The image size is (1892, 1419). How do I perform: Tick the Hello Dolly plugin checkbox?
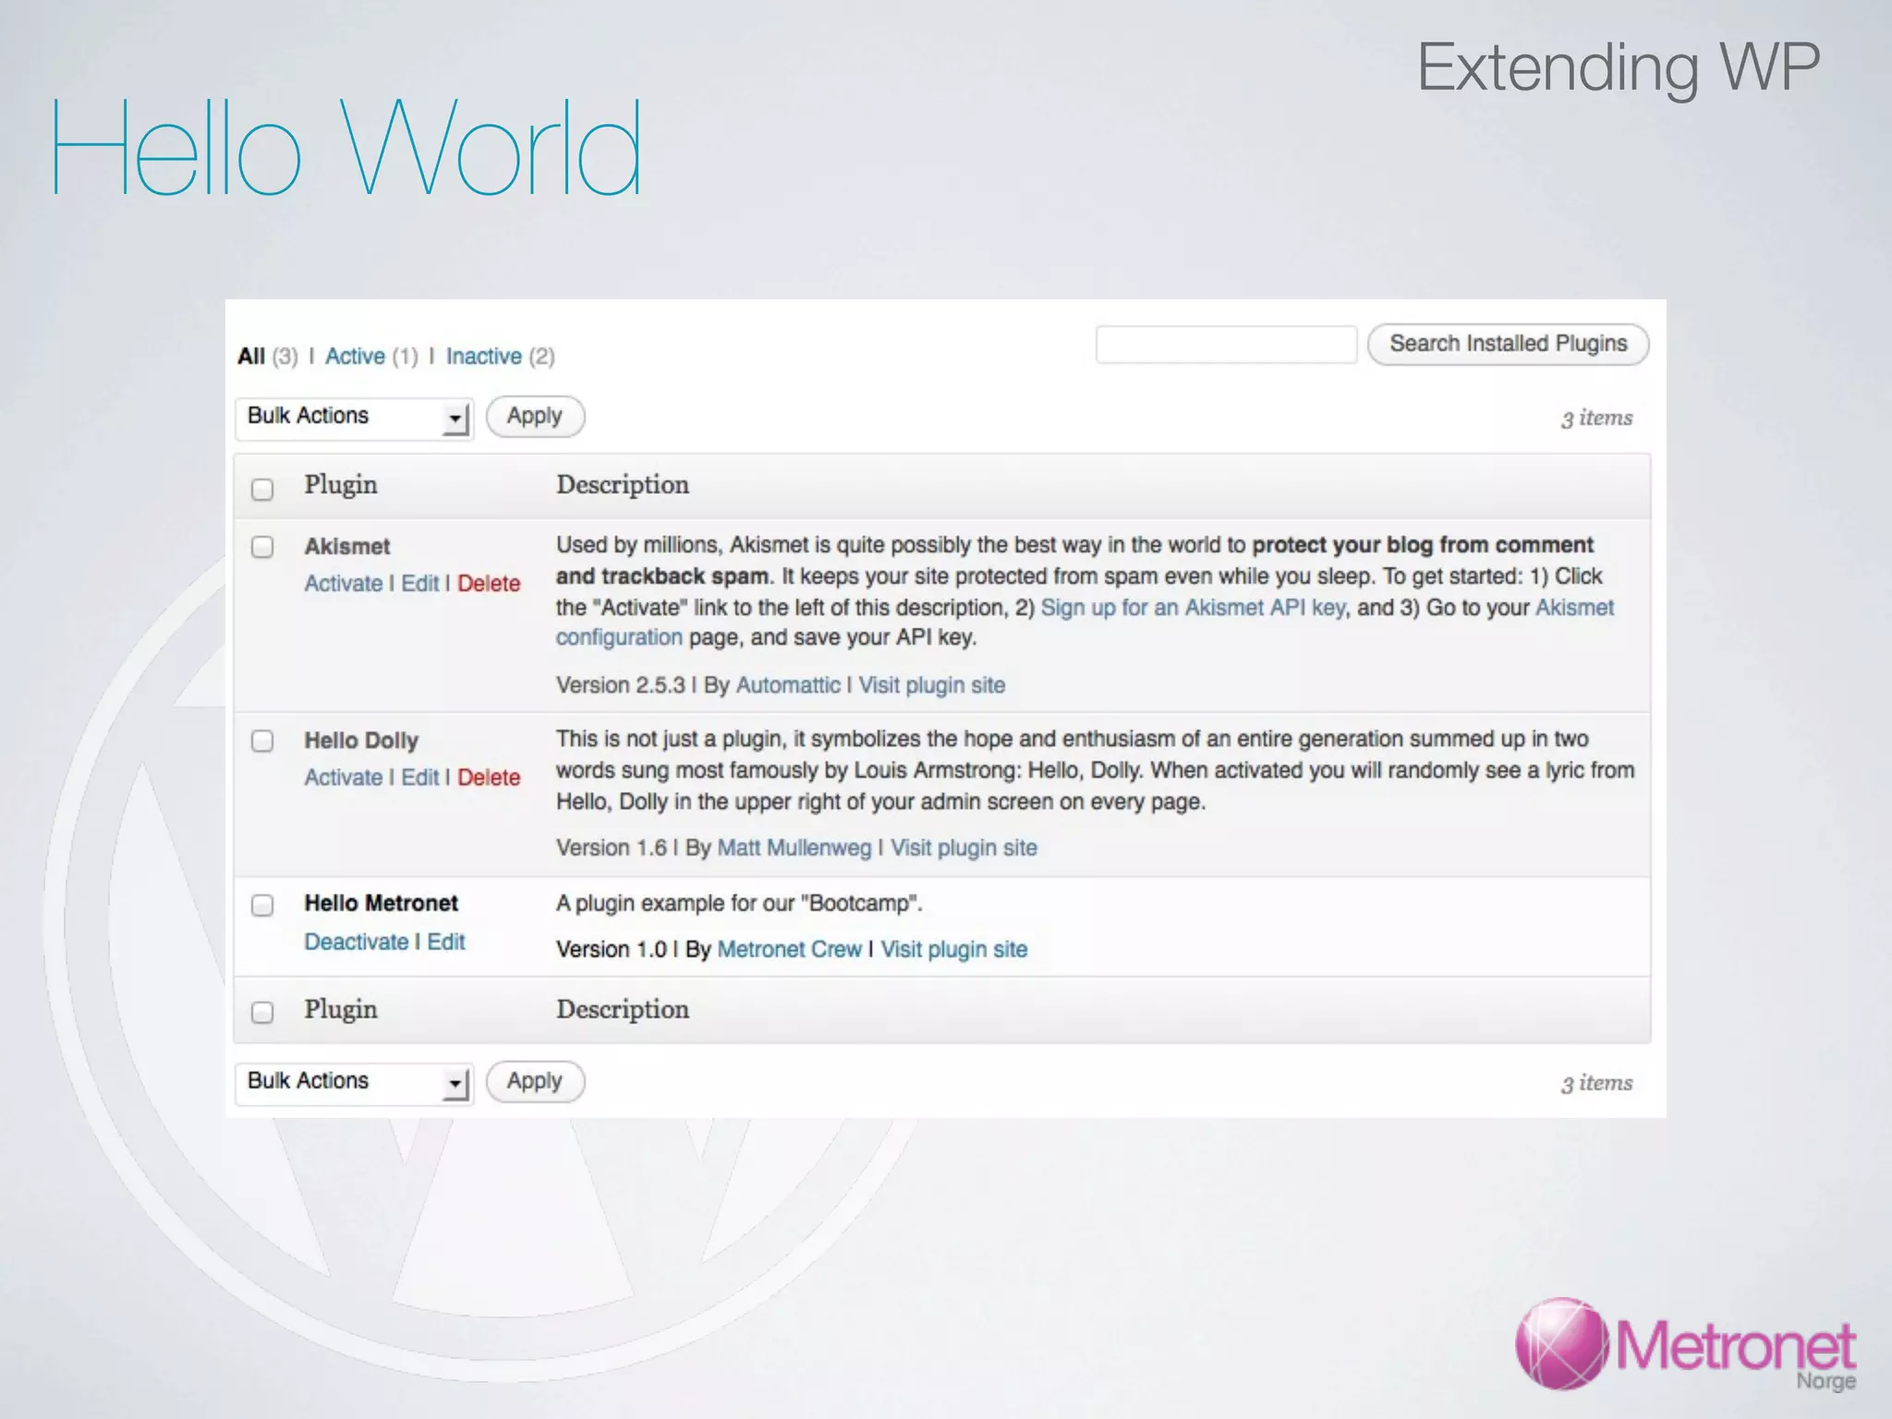tap(262, 741)
